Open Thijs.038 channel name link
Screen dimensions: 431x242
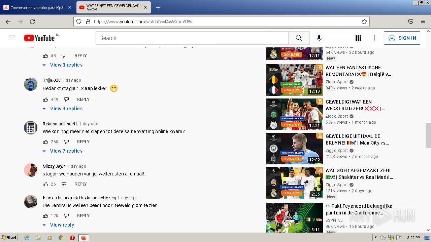[x=52, y=80]
